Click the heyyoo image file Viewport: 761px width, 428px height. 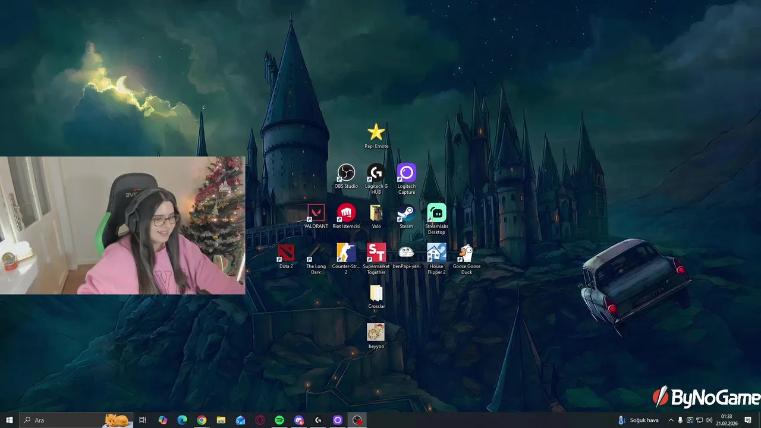[376, 336]
